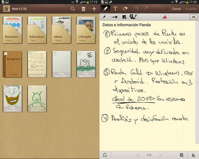Open pen thickness dots setting
The height and width of the screenshot is (159, 199).
114,17
